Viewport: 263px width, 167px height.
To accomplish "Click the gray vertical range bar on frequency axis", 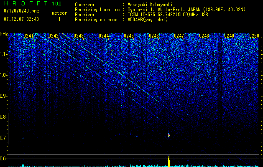I will coord(8,129).
